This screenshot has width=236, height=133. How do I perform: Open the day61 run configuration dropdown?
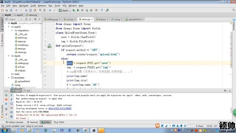(65, 10)
